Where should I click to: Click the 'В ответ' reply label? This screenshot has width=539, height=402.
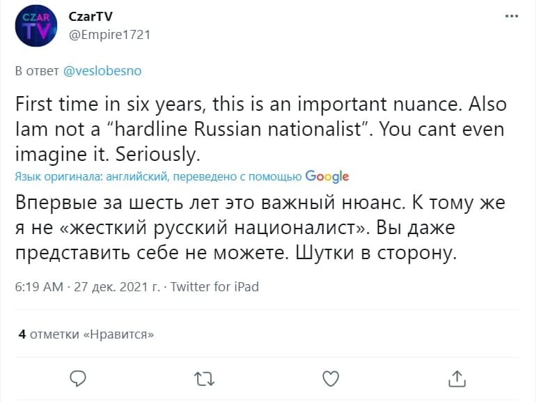click(37, 70)
